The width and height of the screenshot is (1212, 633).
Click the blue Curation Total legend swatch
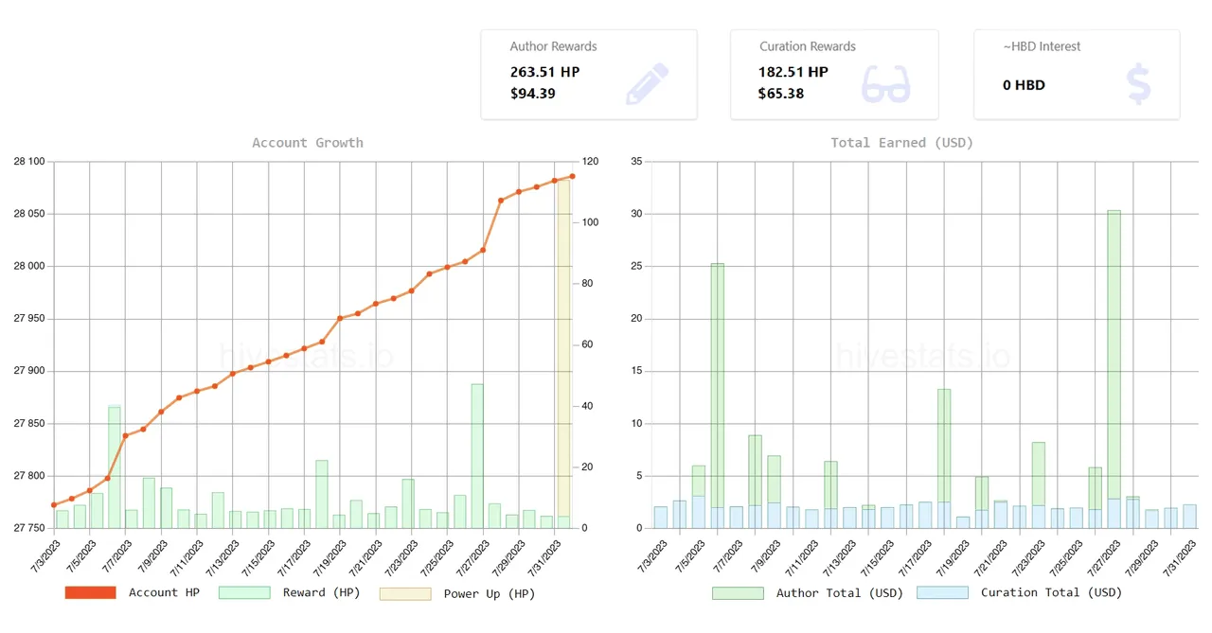[943, 592]
